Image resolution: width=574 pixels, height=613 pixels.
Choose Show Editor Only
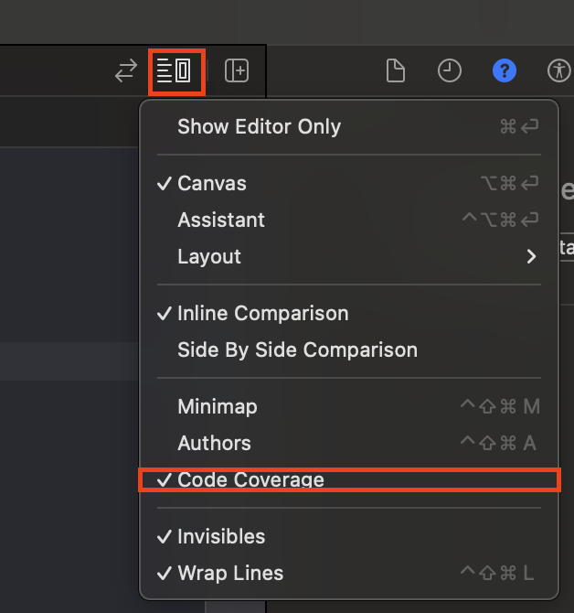(x=259, y=127)
